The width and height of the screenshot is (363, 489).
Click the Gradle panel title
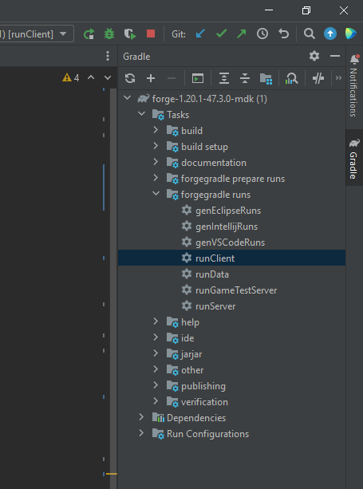136,57
